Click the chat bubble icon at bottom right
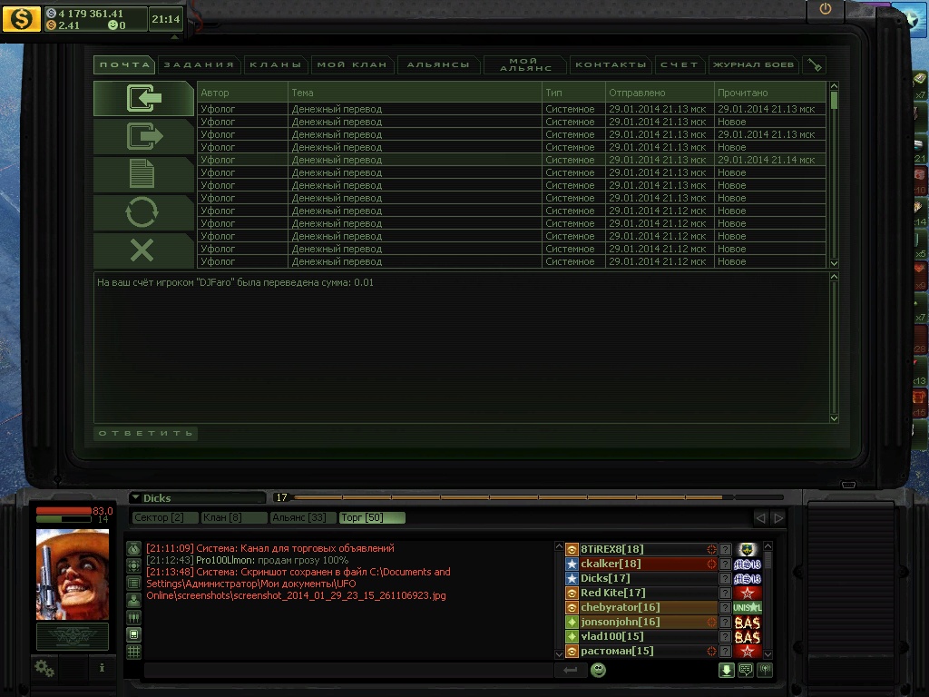929x697 pixels. click(746, 671)
